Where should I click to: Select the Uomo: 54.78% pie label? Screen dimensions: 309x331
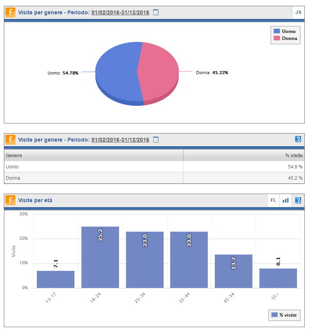(63, 73)
